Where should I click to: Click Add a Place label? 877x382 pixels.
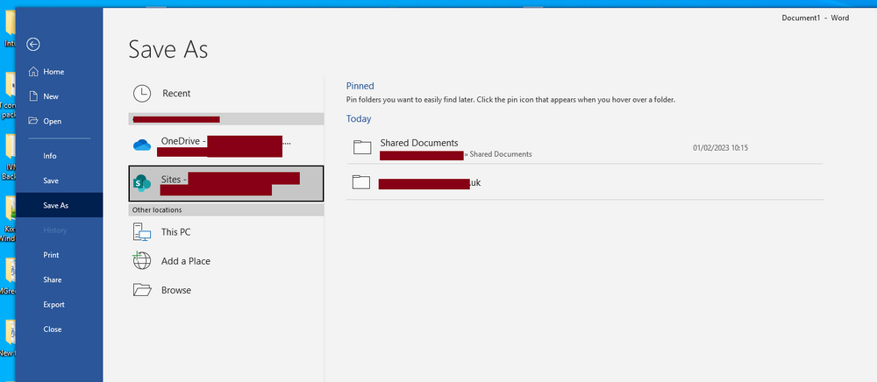click(x=186, y=261)
